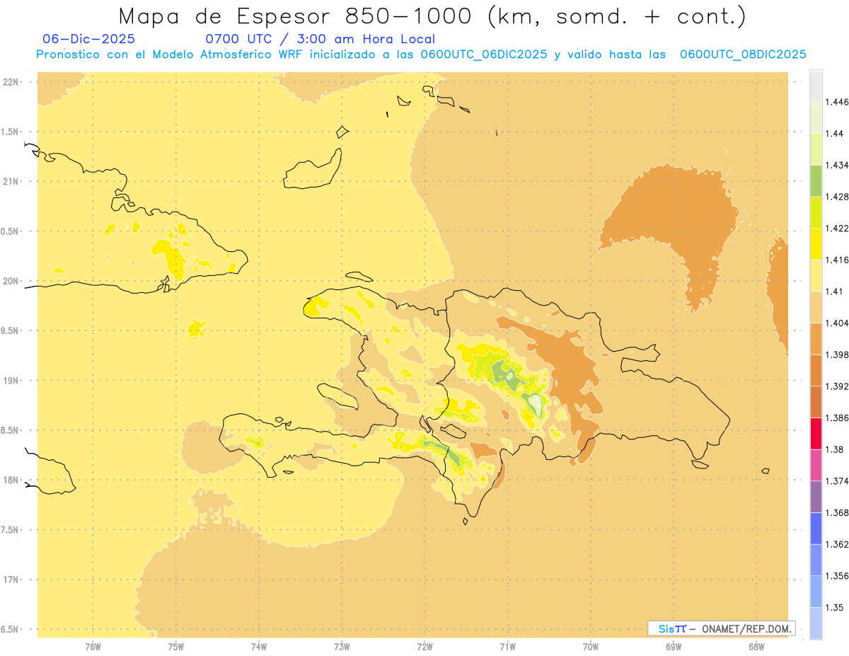Click the legend value 1.374
The height and width of the screenshot is (656, 849).
(x=837, y=481)
